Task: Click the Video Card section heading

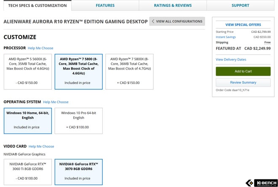Action: (x=15, y=147)
